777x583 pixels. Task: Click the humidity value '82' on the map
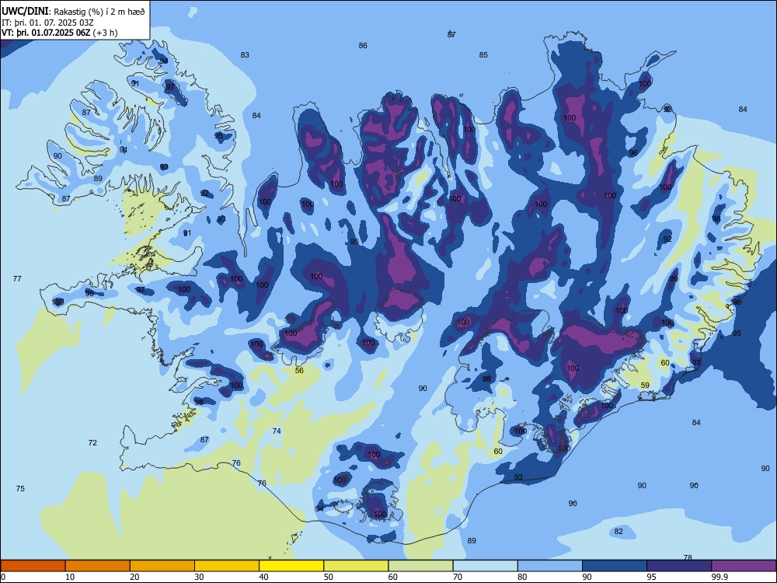coord(618,532)
